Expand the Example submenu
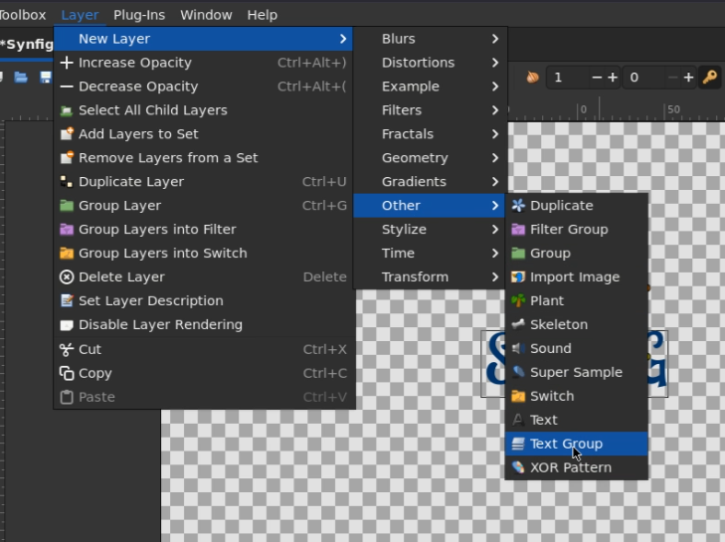Viewport: 725px width, 542px height. coord(431,87)
